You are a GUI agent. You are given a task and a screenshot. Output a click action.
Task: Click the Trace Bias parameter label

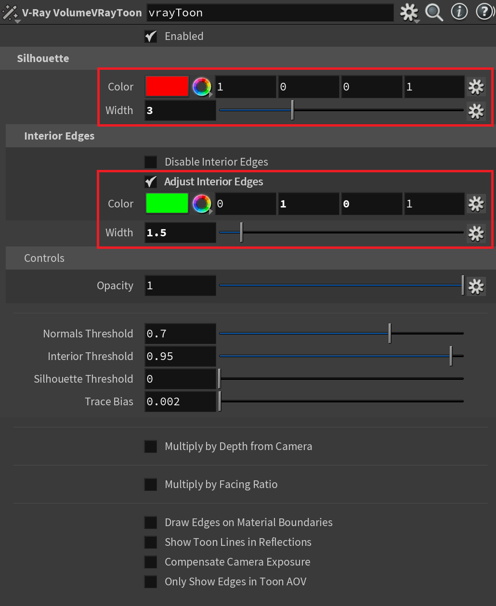[x=109, y=401]
